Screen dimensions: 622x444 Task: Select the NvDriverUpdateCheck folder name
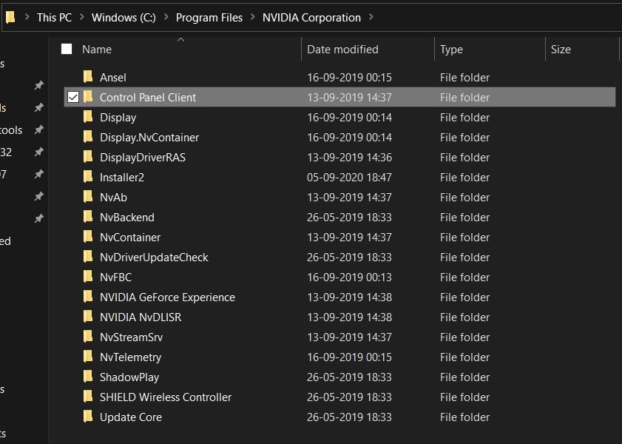click(155, 257)
